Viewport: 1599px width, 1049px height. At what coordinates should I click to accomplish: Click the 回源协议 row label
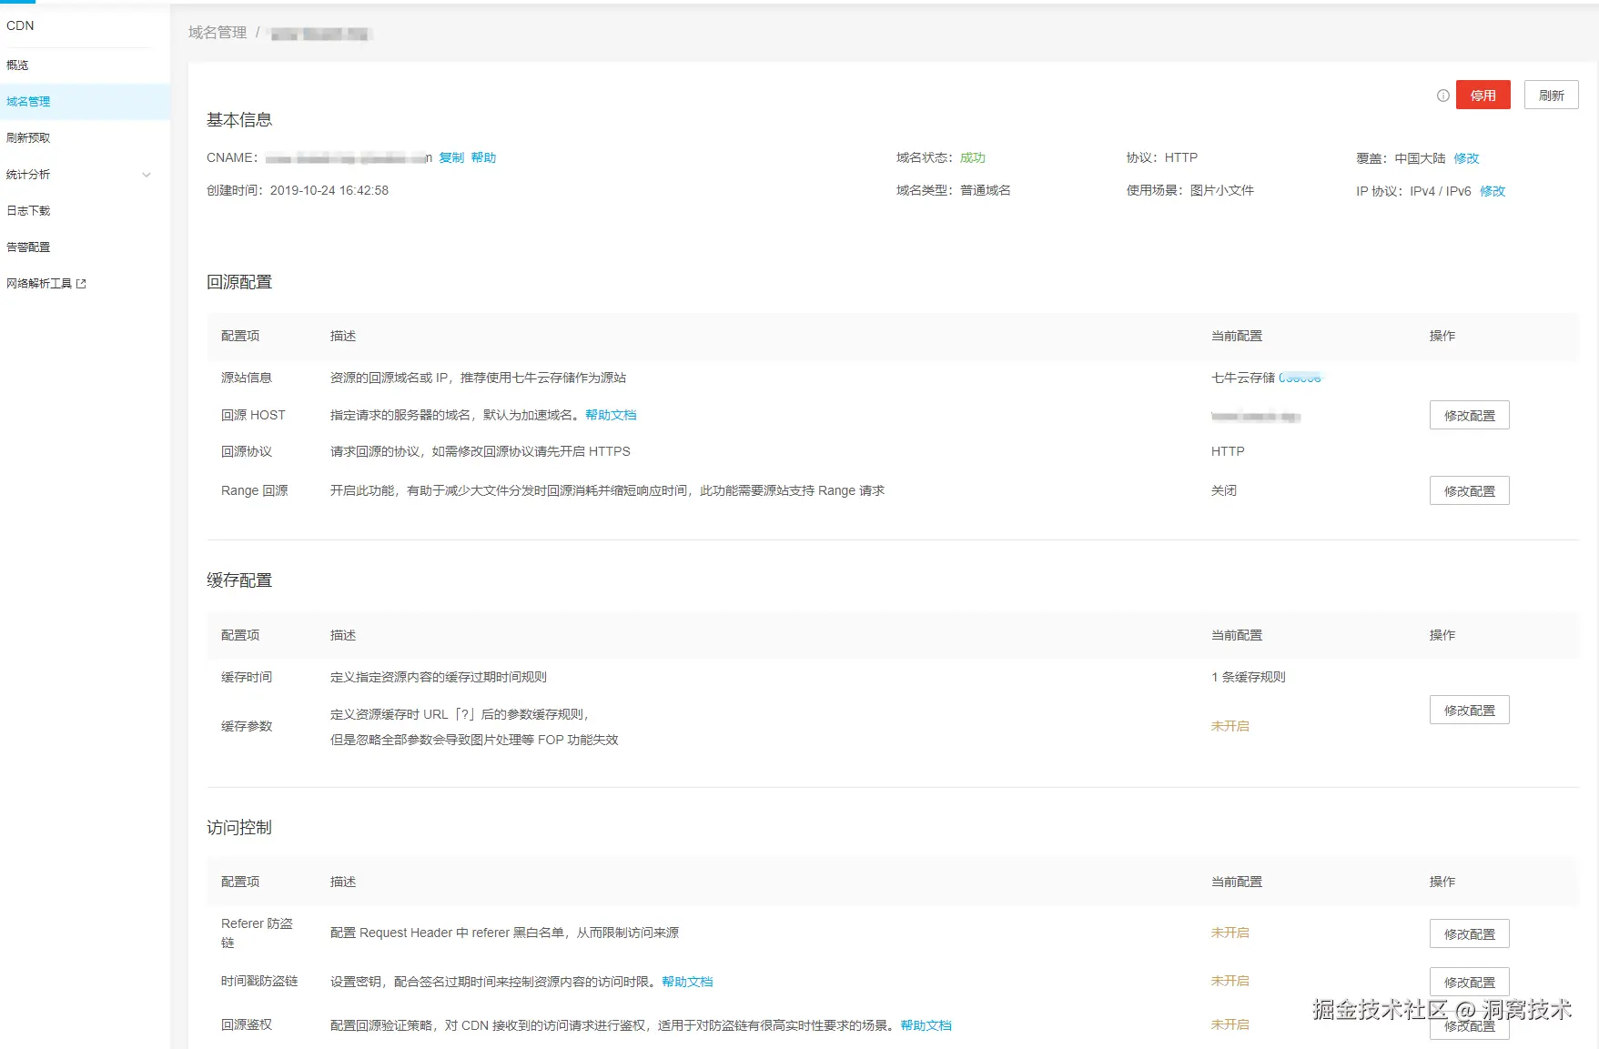tap(247, 451)
